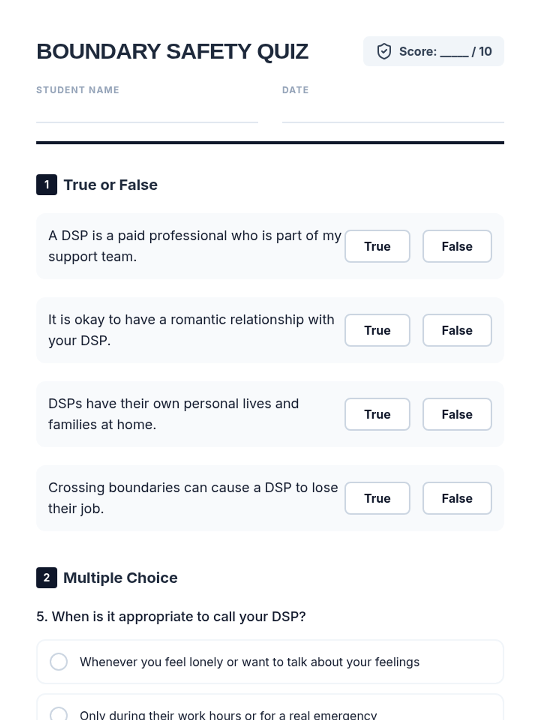Mark False for DSPs' personal lives statement
This screenshot has width=540, height=720.
457,414
